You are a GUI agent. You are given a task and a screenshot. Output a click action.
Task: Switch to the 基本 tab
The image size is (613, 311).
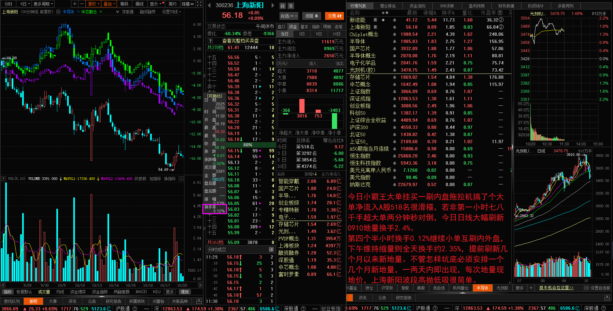(x=304, y=27)
